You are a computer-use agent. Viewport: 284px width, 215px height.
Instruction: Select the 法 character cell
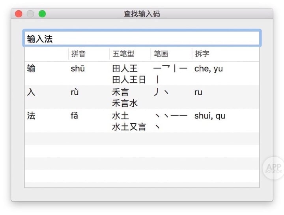pyautogui.click(x=31, y=116)
